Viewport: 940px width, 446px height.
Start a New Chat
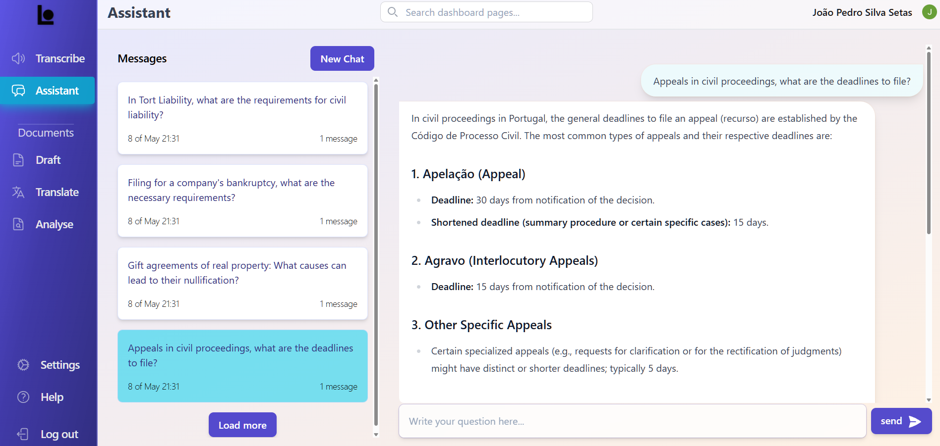pos(342,59)
